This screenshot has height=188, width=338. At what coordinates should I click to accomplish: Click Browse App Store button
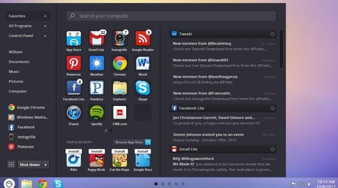pyautogui.click(x=132, y=142)
